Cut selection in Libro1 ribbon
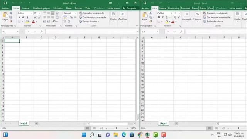The height and width of the screenshot is (139, 247). (11, 13)
